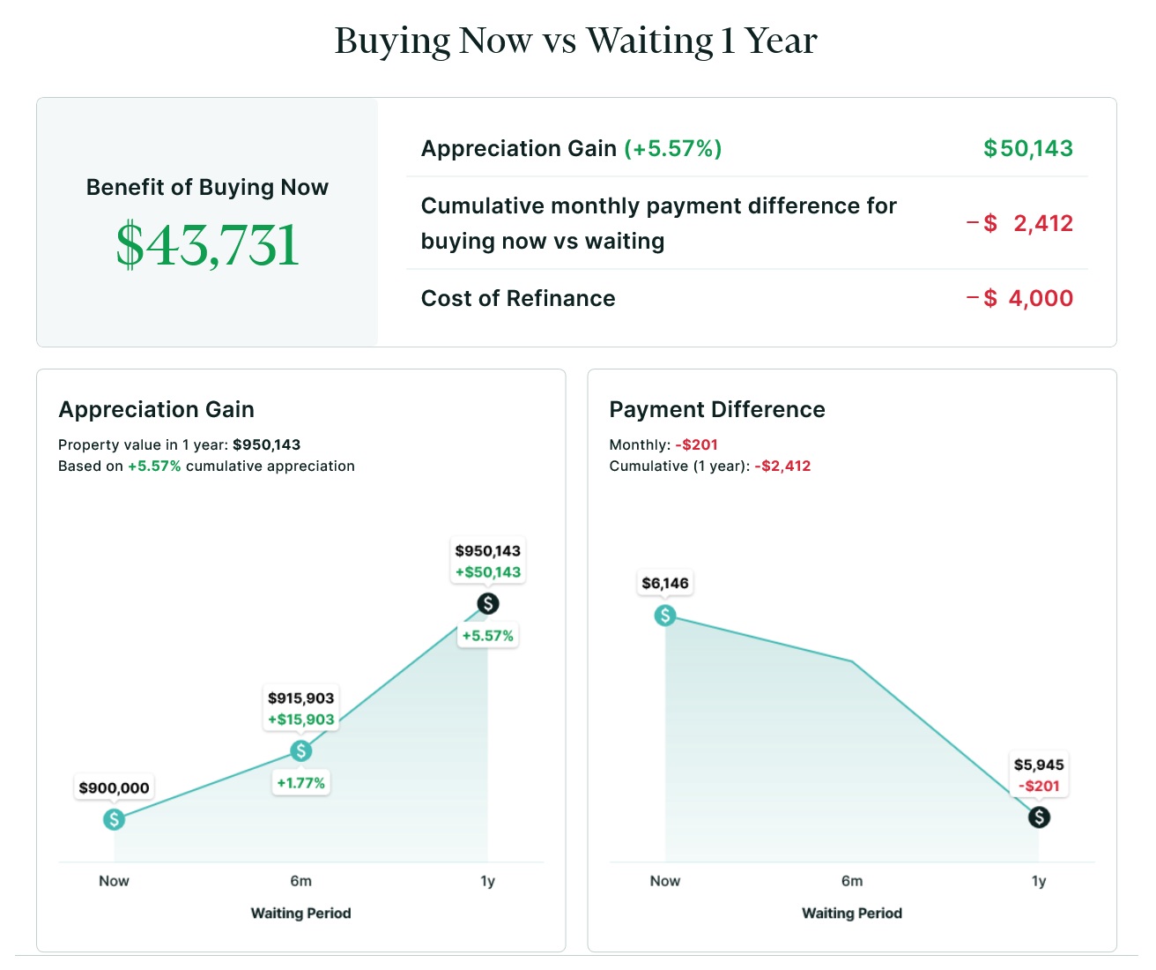Screen dimensions: 1156x970
Task: Click "Now" on the Appreciation Gain chart axis
Action: coord(114,881)
